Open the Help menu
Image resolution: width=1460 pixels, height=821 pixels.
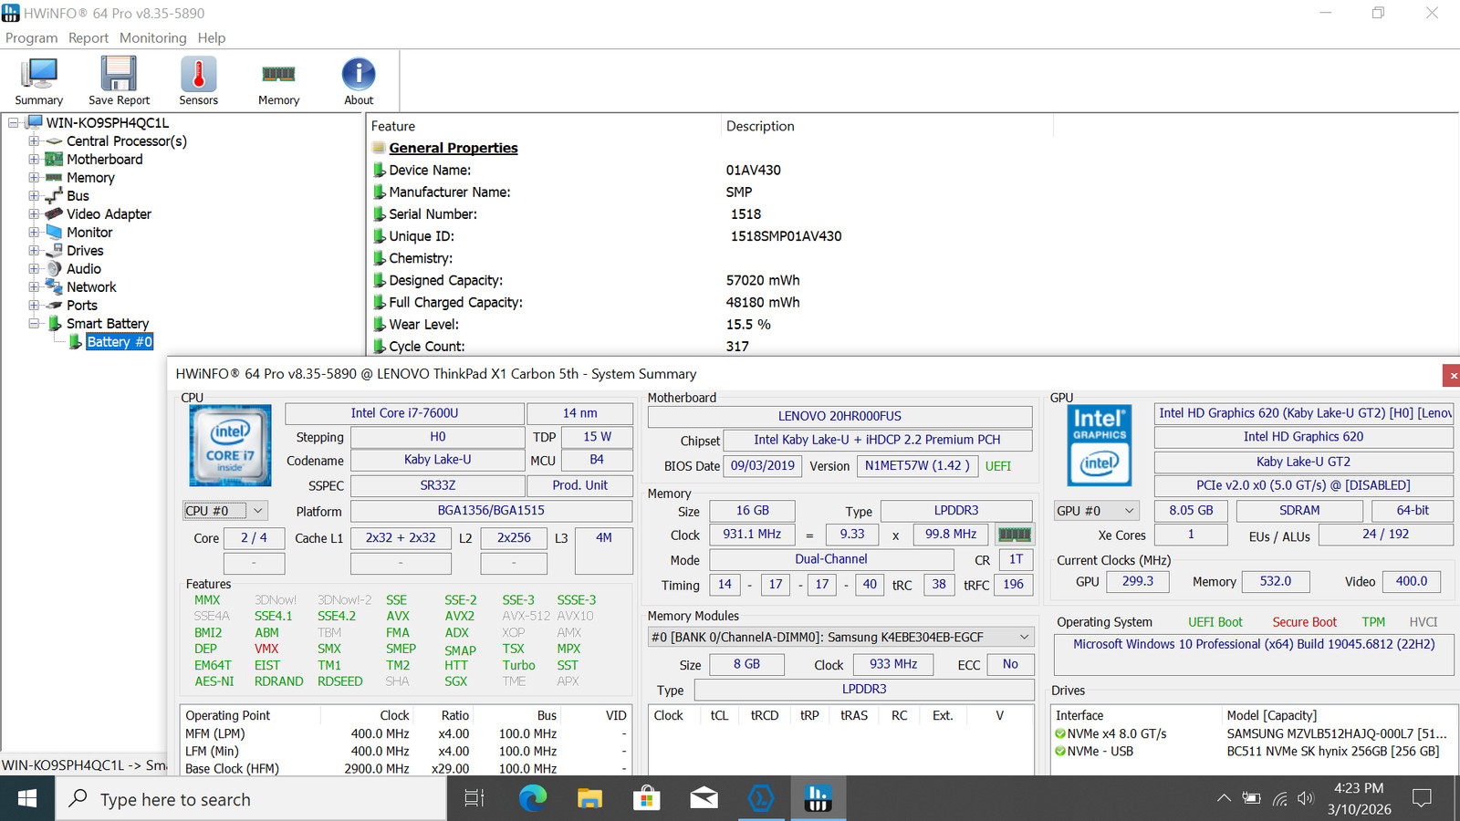pyautogui.click(x=212, y=38)
